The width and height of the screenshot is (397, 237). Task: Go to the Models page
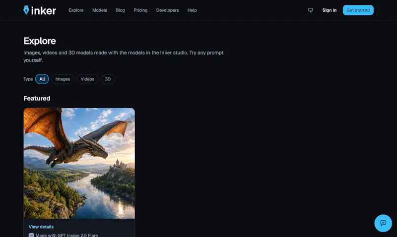(100, 10)
